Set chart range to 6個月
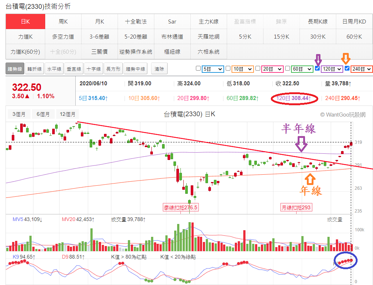Image resolution: width=373 pixels, height=285 pixels. pos(43,114)
